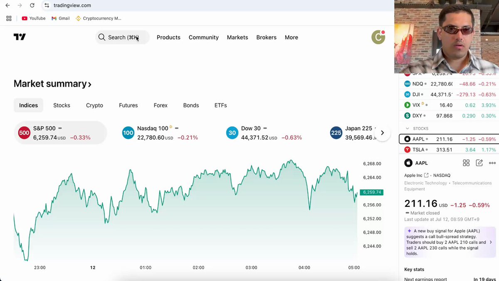Open Market summary heading link
Image resolution: width=499 pixels, height=281 pixels.
(x=52, y=84)
